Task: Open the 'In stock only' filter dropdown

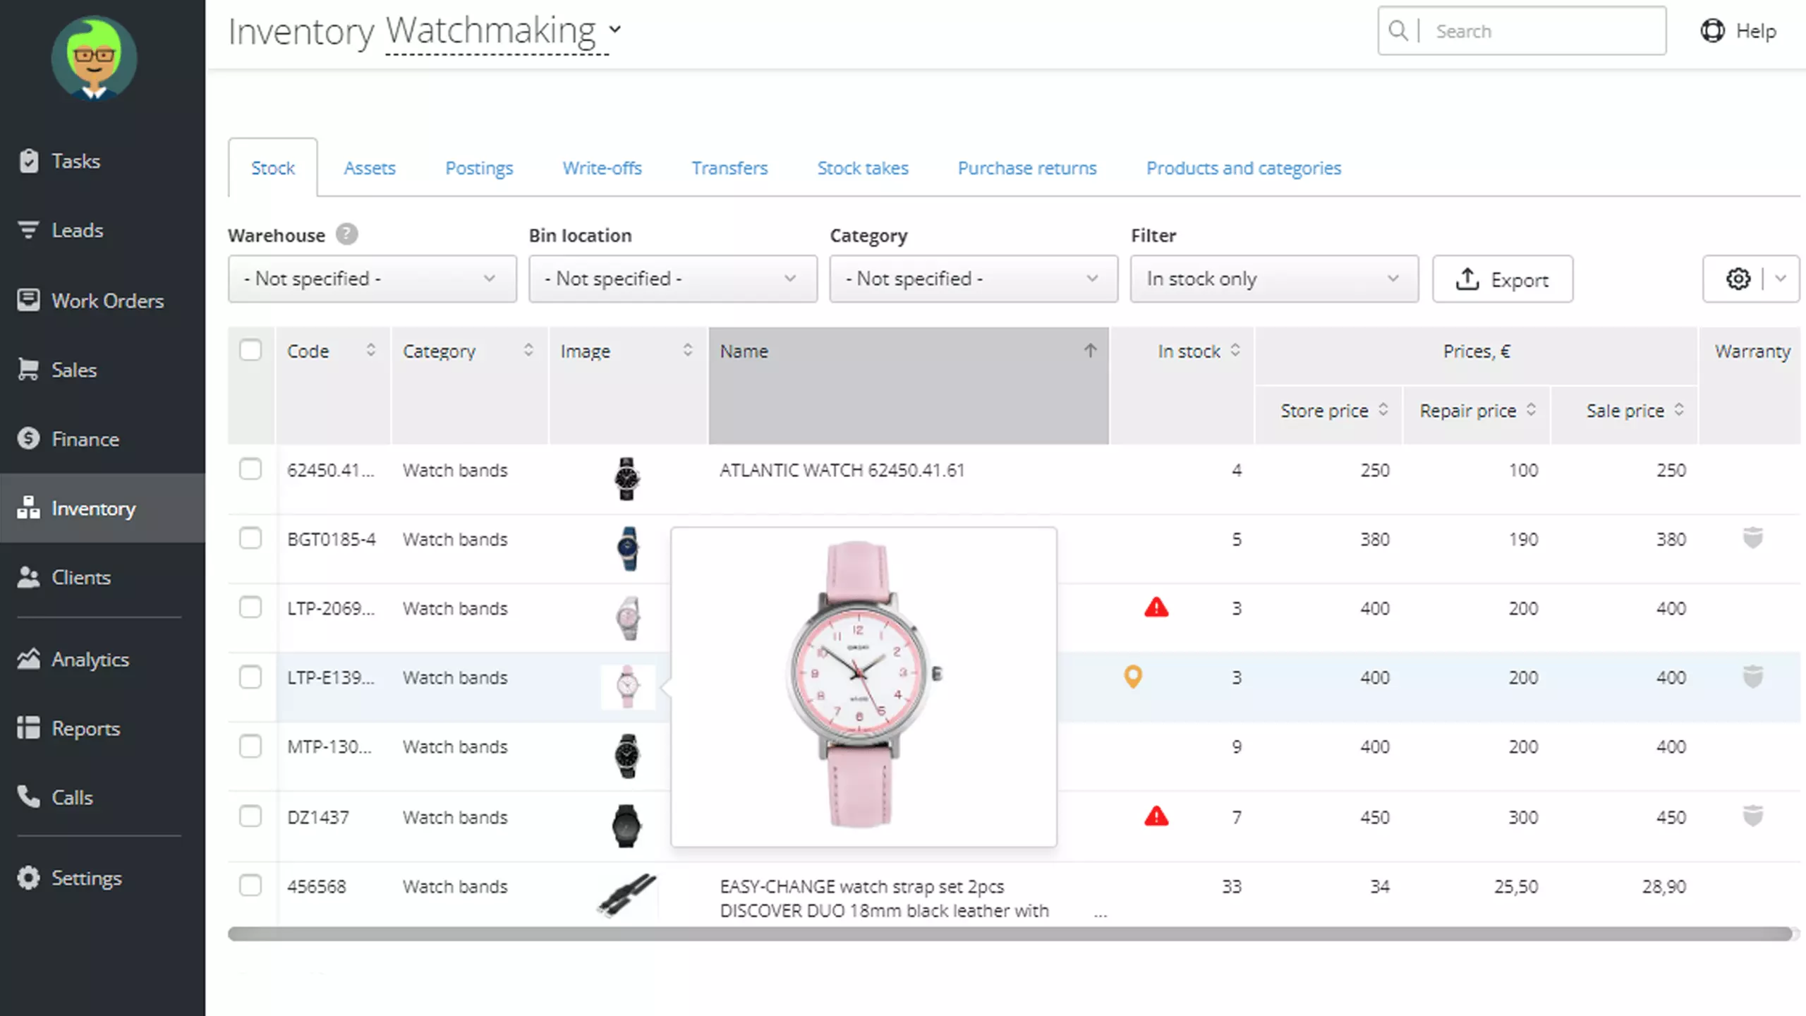Action: click(x=1274, y=279)
